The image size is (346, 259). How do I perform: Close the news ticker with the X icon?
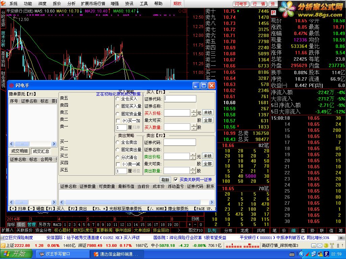[x=341, y=238]
